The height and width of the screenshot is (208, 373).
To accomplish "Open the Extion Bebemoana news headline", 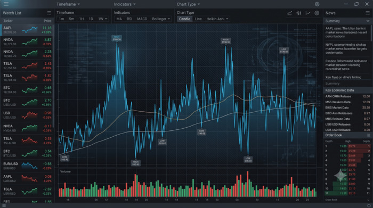I will click(346, 65).
